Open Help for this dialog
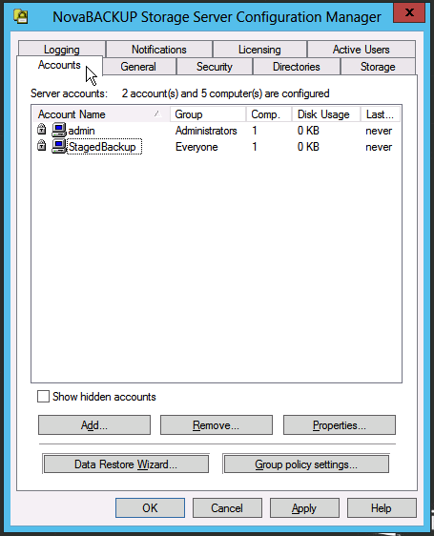Screen dimensions: 434x536 [x=382, y=507]
